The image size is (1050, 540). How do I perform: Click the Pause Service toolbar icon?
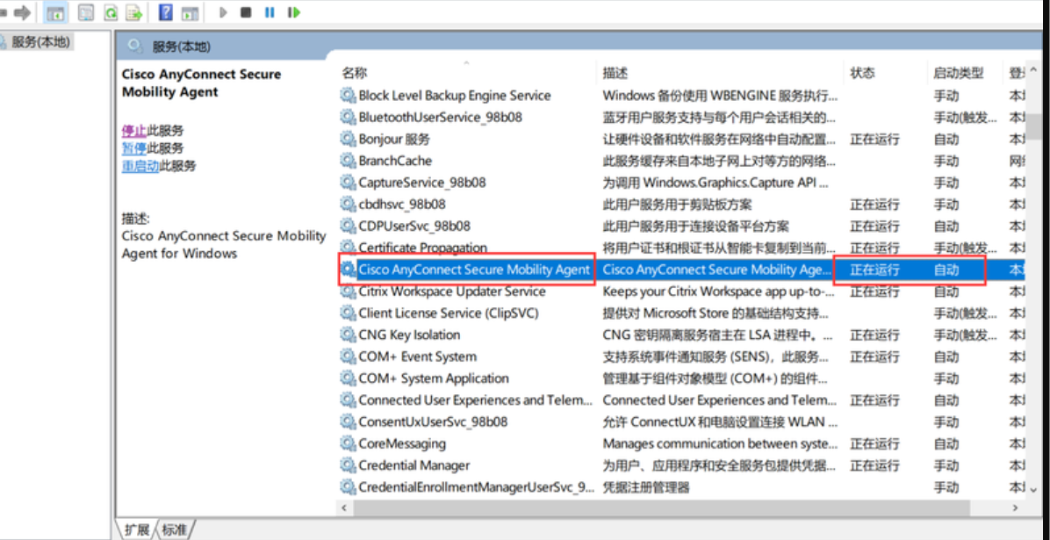coord(270,12)
